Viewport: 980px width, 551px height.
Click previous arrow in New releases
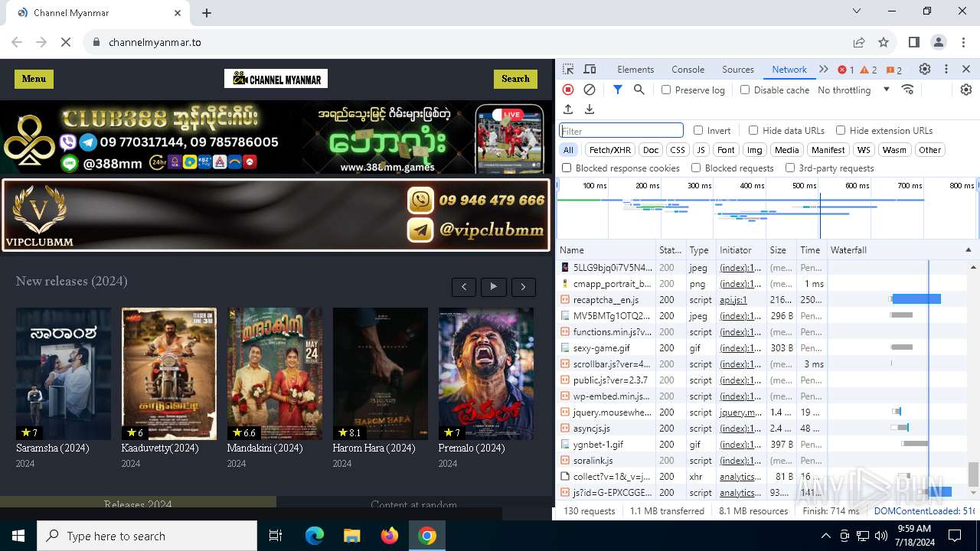tap(464, 287)
